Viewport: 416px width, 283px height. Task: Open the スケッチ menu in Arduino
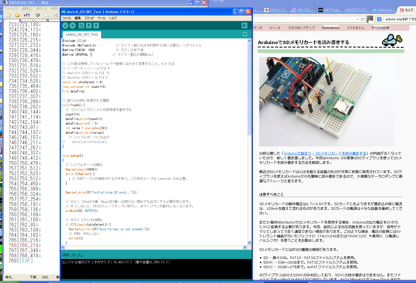click(x=89, y=18)
